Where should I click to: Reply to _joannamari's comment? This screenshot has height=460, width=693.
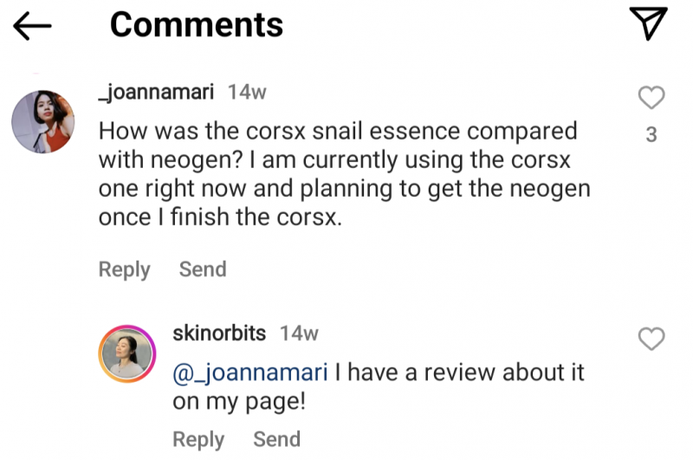[x=124, y=269]
